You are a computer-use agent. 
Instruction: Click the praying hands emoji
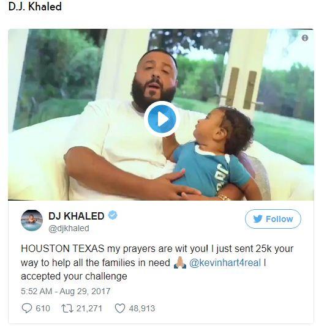(180, 262)
